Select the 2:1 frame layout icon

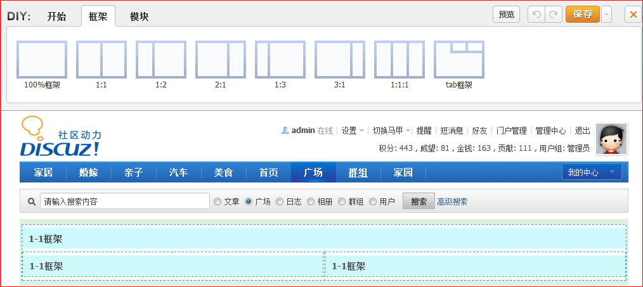coord(221,60)
